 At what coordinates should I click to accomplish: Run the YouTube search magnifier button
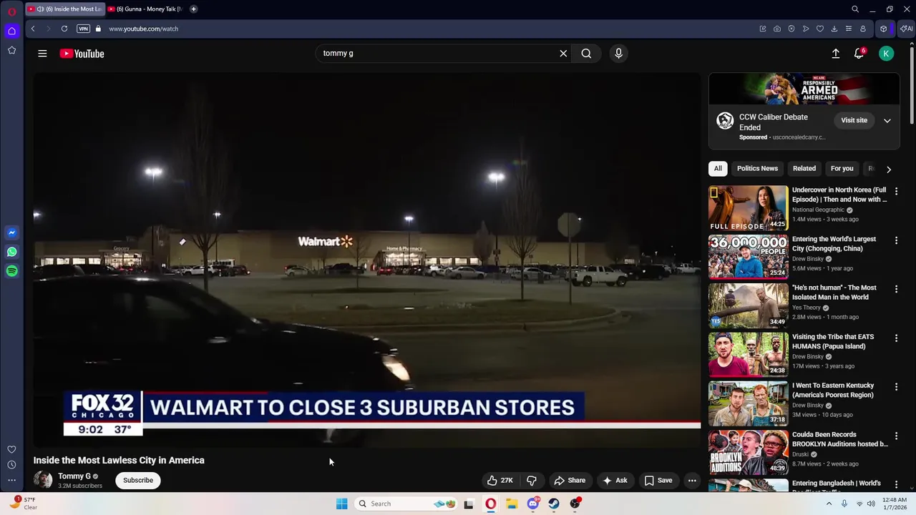586,53
